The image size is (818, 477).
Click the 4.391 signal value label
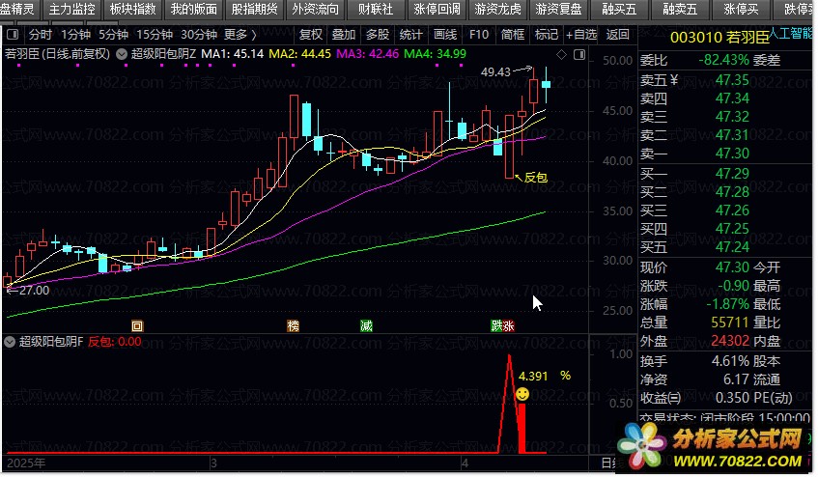(533, 377)
